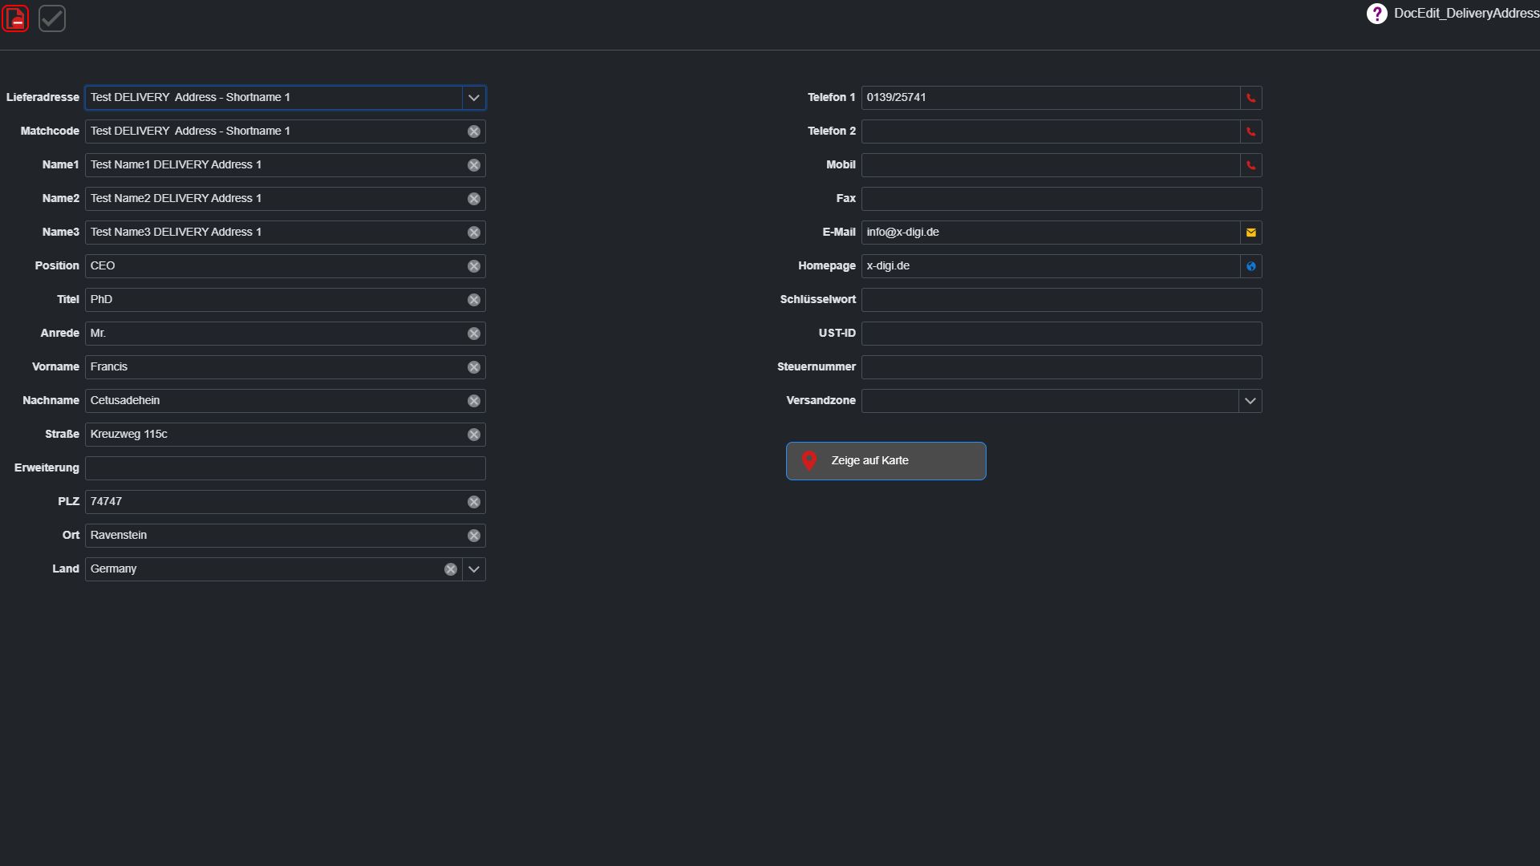Clear the Name2 field
The image size is (1540, 866).
pyautogui.click(x=474, y=199)
